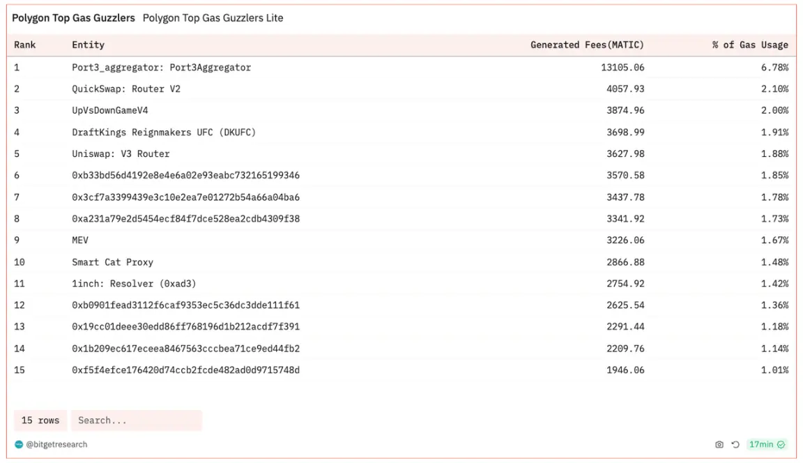The image size is (803, 463).
Task: Click into the Search input field
Action: (136, 420)
